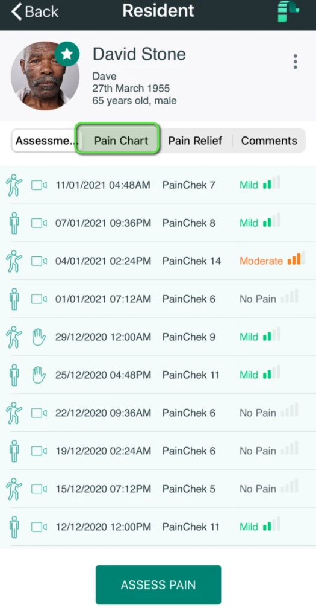Tap the Mild pain bars for 11/01/2021
The width and height of the screenshot is (316, 611).
click(271, 183)
